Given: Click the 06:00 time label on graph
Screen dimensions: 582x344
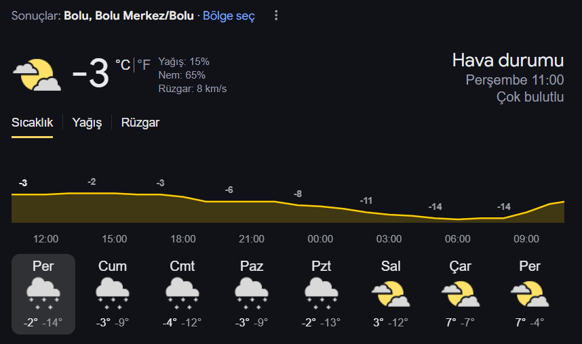Looking at the screenshot, I should (458, 239).
